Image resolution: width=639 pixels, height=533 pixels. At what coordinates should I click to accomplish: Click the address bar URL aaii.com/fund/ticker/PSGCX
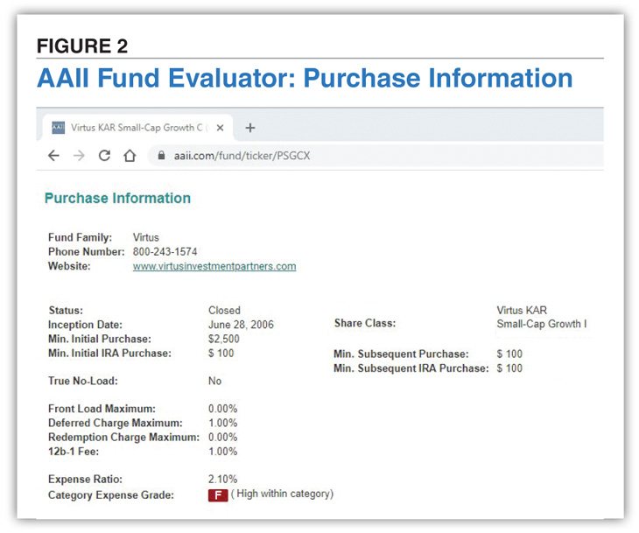click(242, 156)
